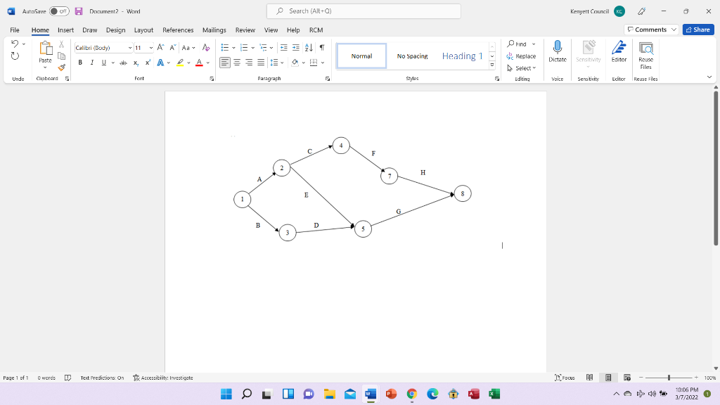The image size is (720, 405).
Task: Switch to the Draw tab
Action: point(89,30)
